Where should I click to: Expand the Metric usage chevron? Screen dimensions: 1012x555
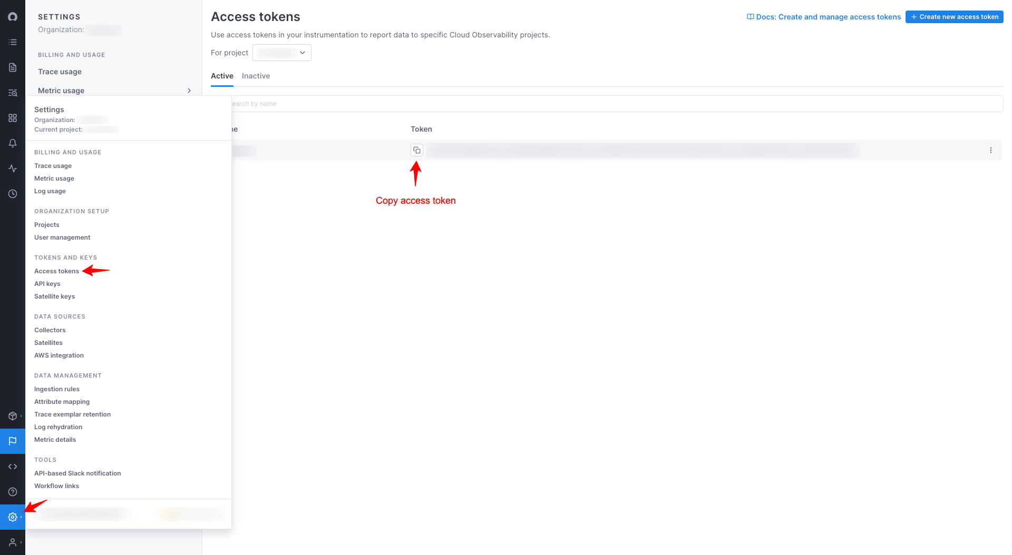(189, 90)
